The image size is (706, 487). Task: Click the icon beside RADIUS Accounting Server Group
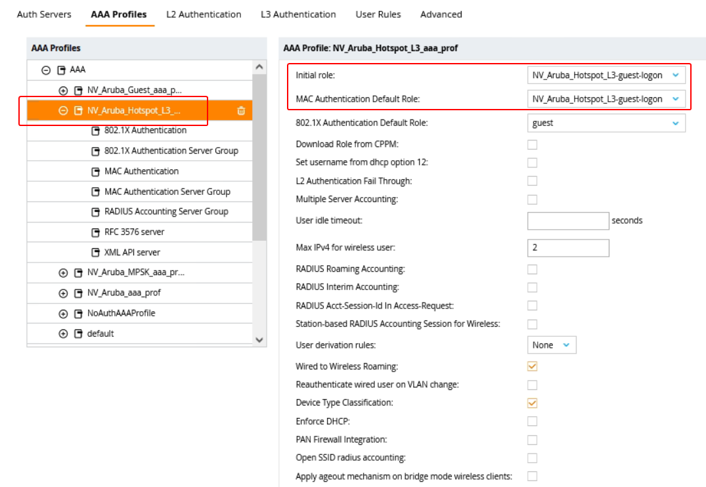(x=95, y=212)
